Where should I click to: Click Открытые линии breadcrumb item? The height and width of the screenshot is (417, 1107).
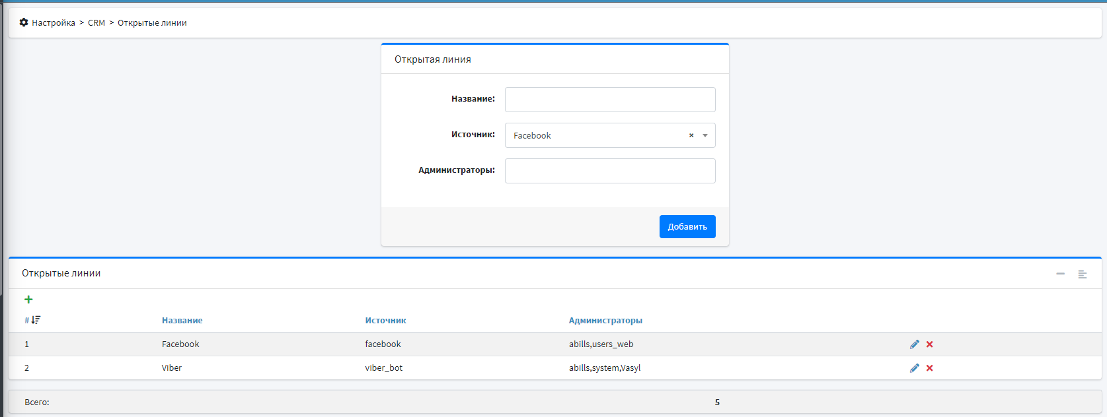coord(152,22)
